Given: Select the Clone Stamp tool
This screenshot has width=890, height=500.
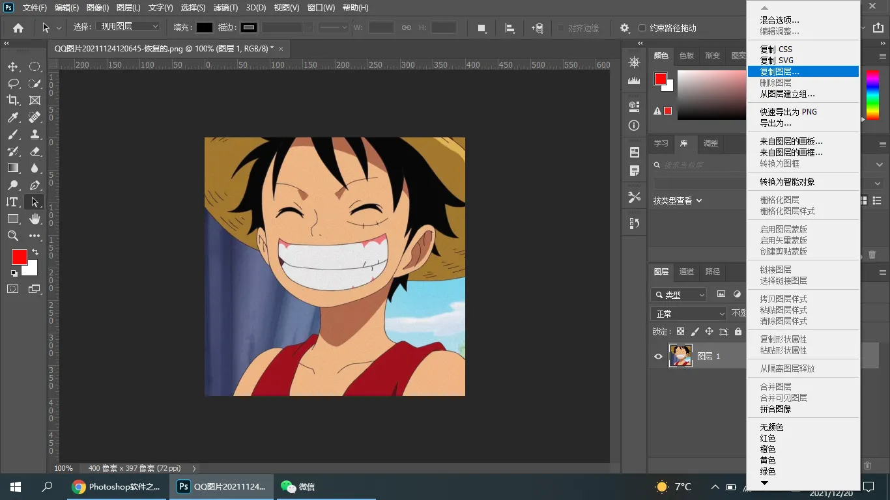Looking at the screenshot, I should 35,134.
